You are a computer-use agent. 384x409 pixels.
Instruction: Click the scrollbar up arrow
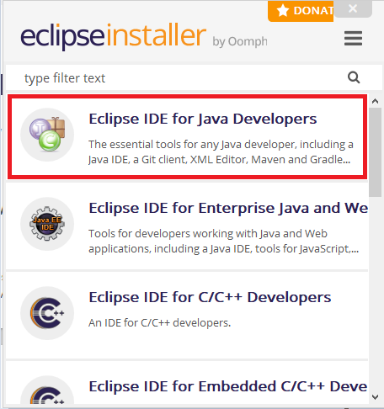375,101
